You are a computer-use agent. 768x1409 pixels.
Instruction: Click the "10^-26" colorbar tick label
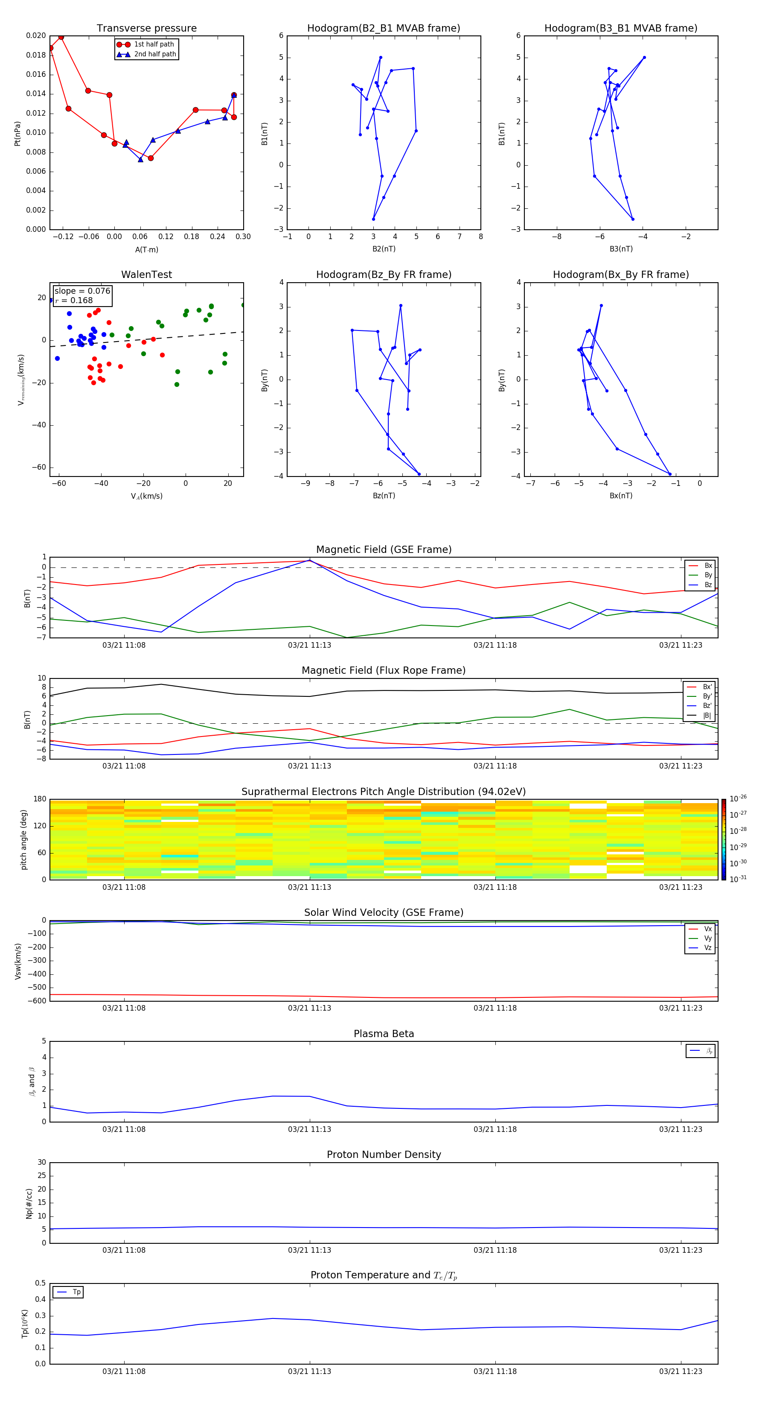[738, 798]
